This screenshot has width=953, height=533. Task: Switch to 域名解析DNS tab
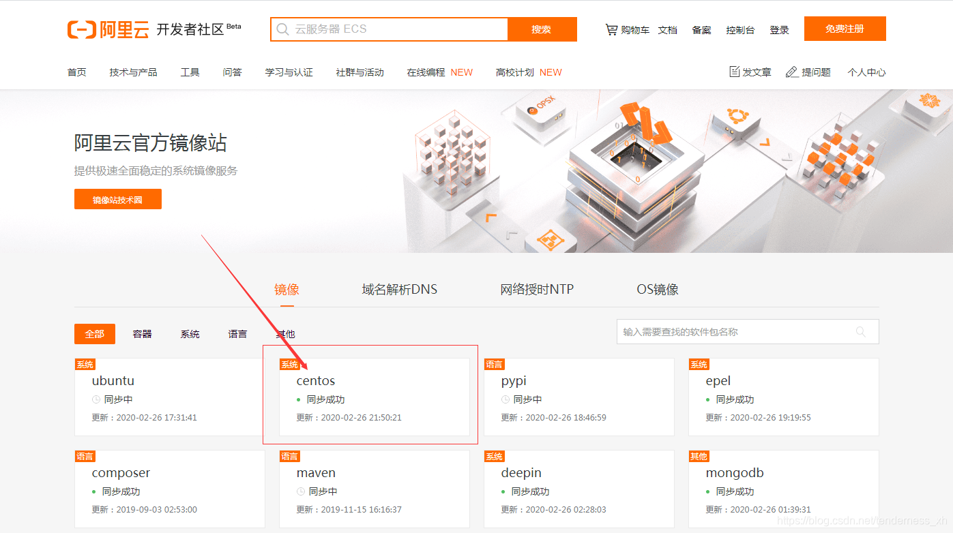pyautogui.click(x=399, y=290)
